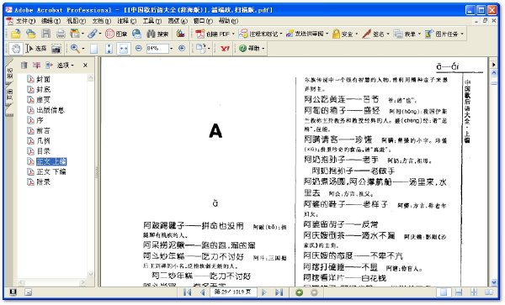The image size is (505, 305).
Task: Select the 封面 bookmark
Action: [x=44, y=79]
